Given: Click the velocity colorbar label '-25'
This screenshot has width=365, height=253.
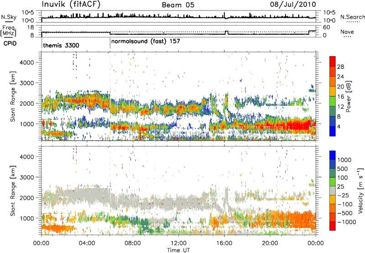Looking at the screenshot, I should pos(343,195).
